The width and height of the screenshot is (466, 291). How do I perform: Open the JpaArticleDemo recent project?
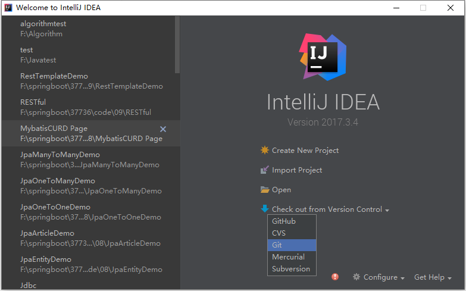pos(90,238)
